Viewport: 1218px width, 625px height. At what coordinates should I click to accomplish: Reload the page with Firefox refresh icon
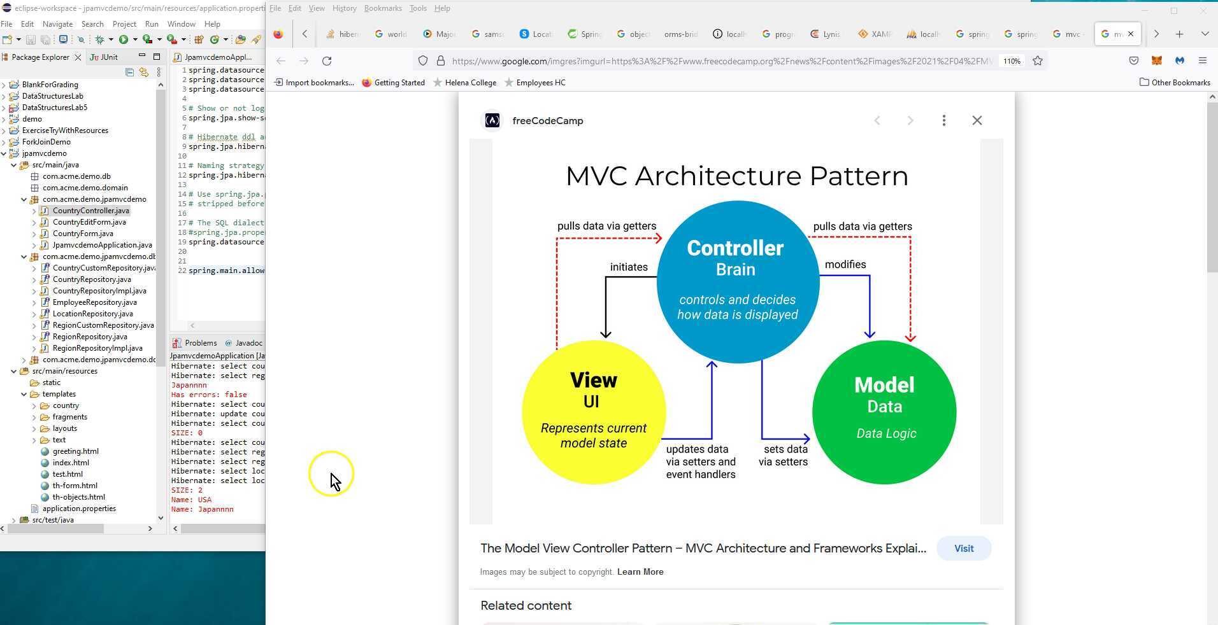(x=327, y=61)
